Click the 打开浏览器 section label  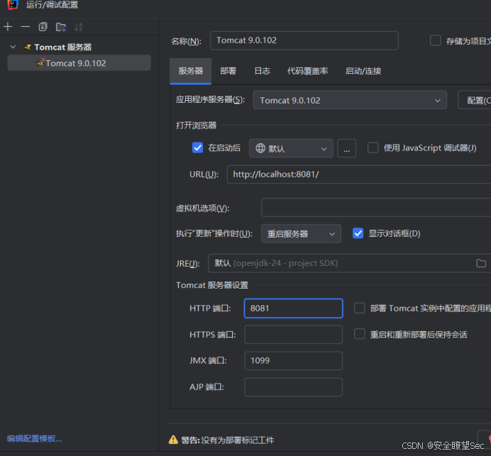click(x=196, y=126)
